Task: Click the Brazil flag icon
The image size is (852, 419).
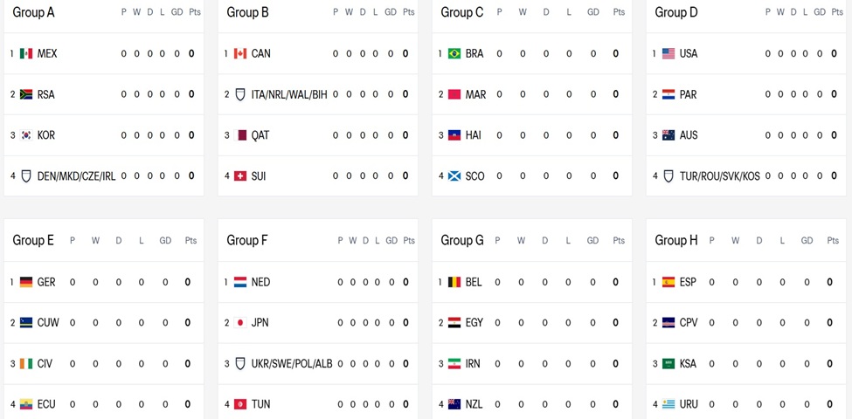Action: click(454, 53)
